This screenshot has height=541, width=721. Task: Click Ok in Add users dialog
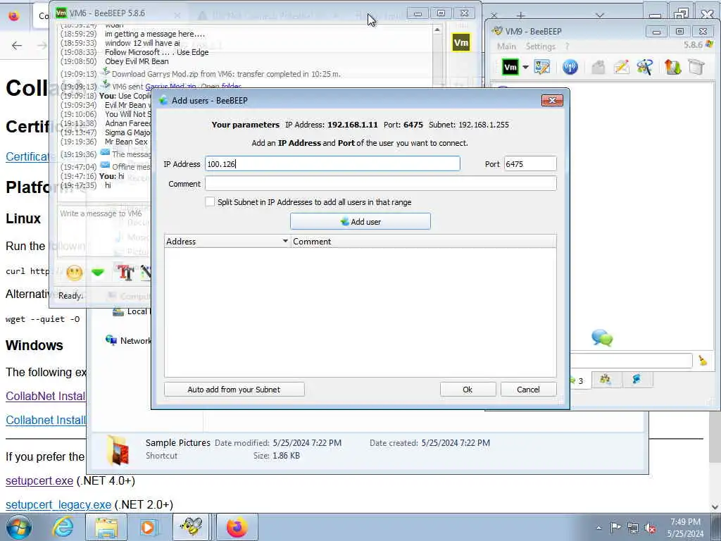[x=468, y=389]
